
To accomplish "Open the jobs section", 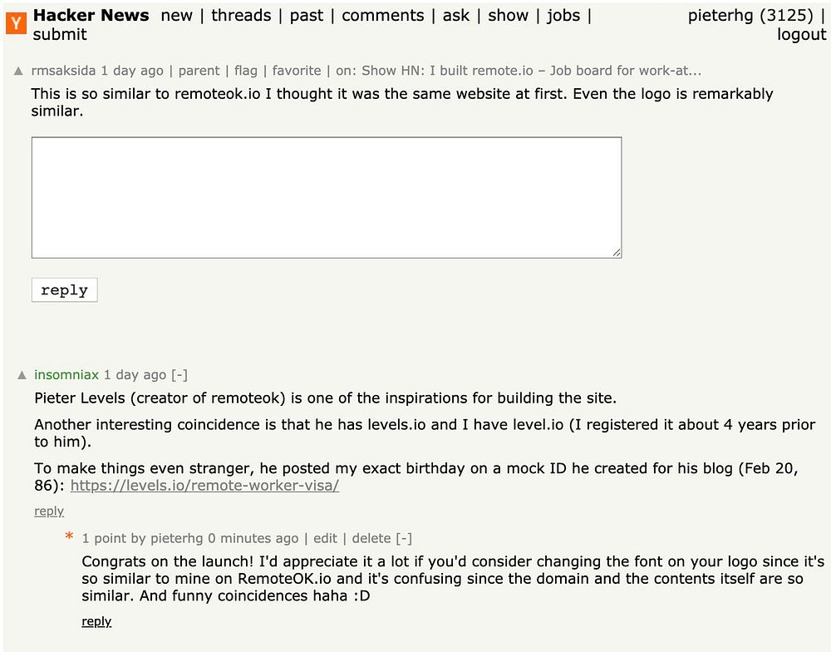I will [563, 16].
